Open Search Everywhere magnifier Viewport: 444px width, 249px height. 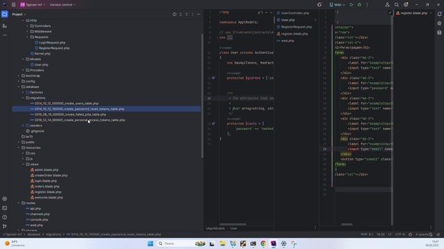coord(397,5)
